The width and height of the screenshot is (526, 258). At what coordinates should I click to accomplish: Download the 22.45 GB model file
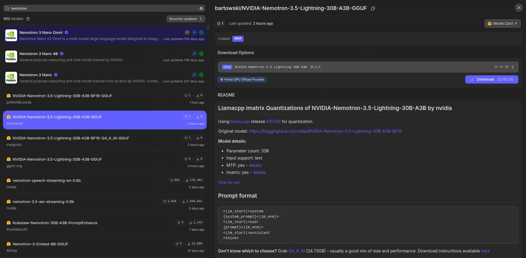tap(492, 79)
